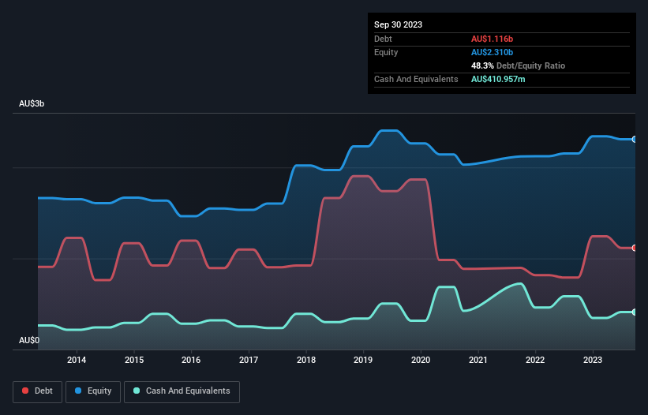
Task: Click the 2014 x-axis label
Action: click(x=77, y=360)
